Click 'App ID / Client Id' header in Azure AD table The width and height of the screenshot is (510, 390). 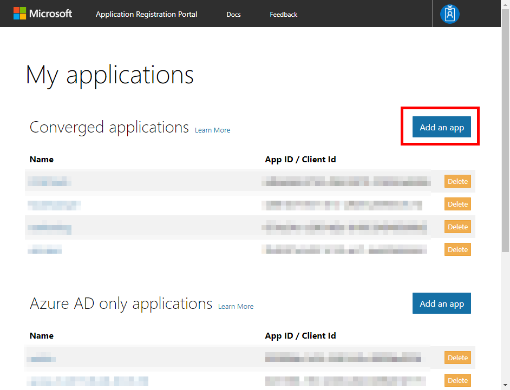tap(300, 336)
